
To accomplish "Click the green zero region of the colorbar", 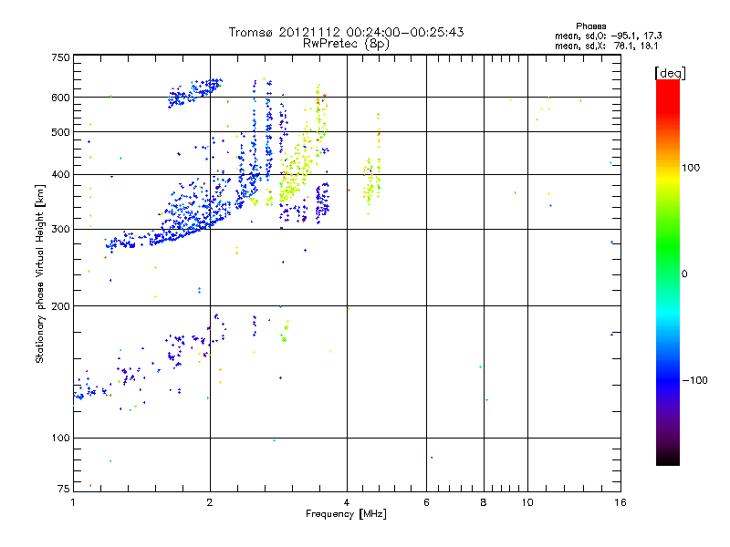I will coord(668,273).
